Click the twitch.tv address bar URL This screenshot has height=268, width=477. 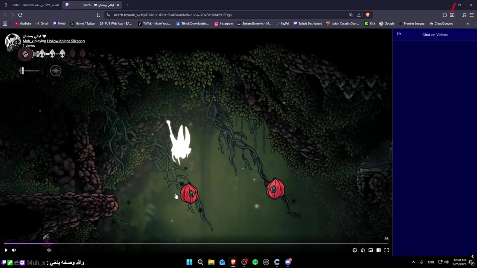click(173, 15)
